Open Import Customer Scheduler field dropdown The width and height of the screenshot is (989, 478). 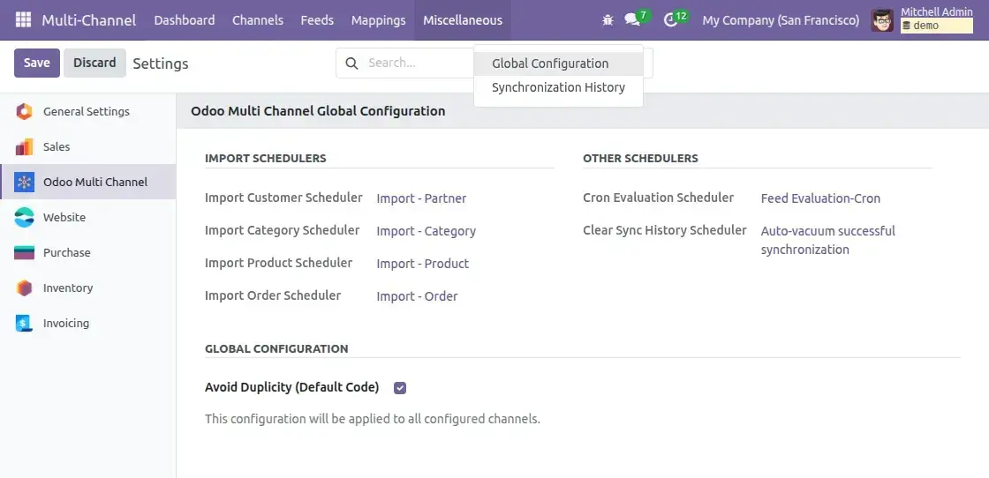point(421,198)
